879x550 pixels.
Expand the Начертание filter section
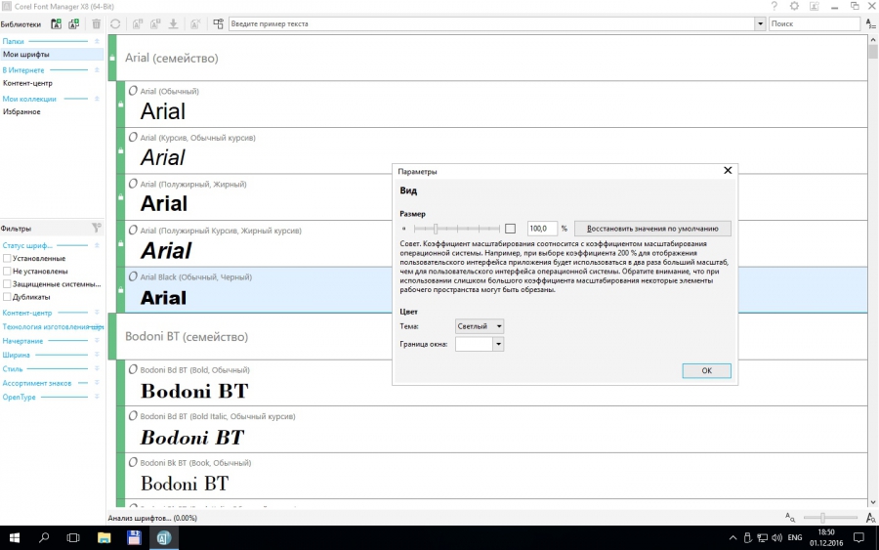(x=23, y=341)
